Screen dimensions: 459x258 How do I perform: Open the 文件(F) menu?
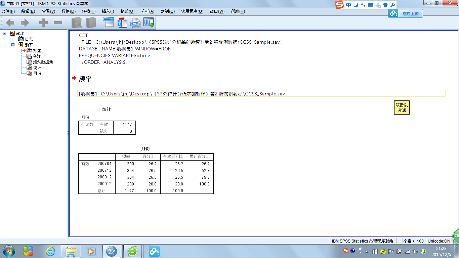point(8,11)
